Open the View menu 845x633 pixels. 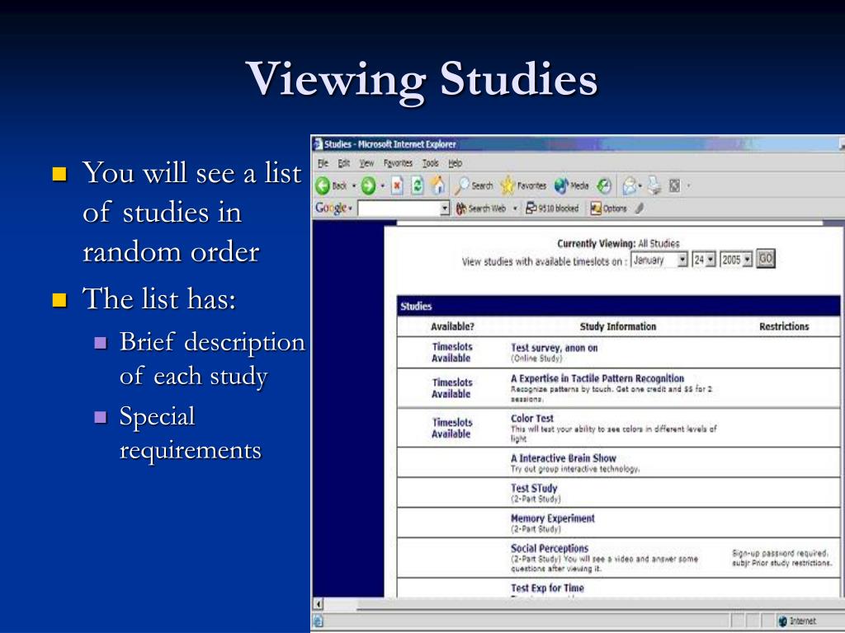366,163
